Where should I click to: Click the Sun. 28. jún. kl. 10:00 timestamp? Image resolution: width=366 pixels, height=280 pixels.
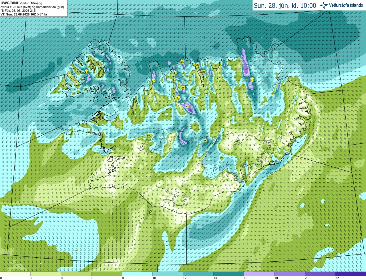[x=285, y=5]
